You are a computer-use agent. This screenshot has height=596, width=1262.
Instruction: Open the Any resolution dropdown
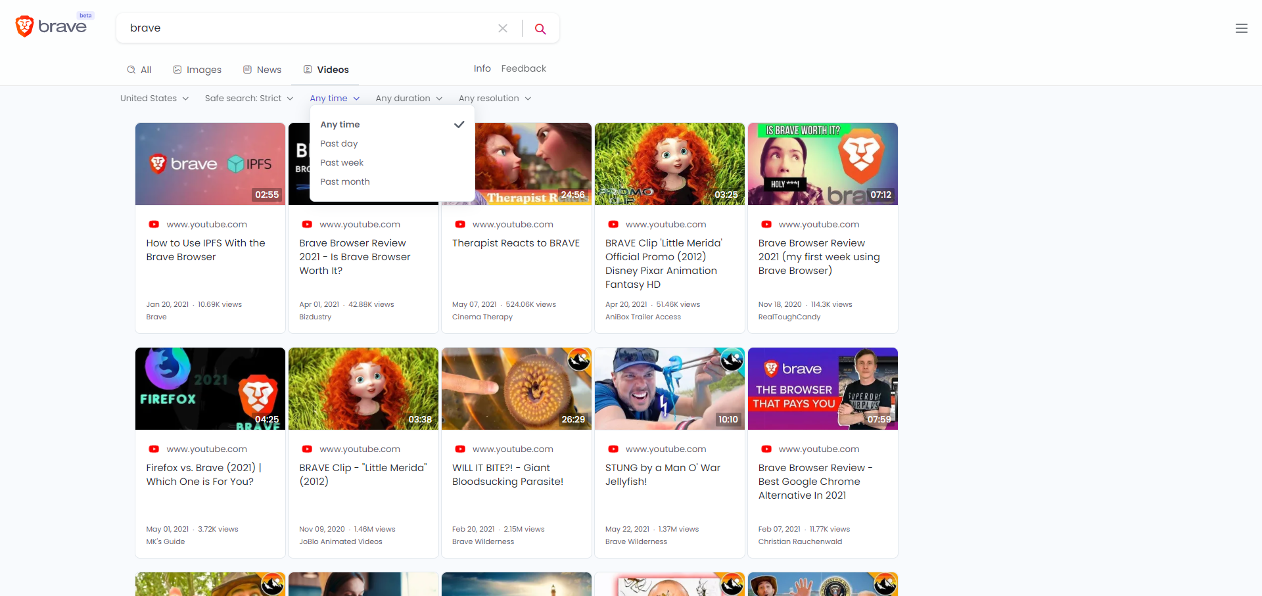[x=495, y=98]
